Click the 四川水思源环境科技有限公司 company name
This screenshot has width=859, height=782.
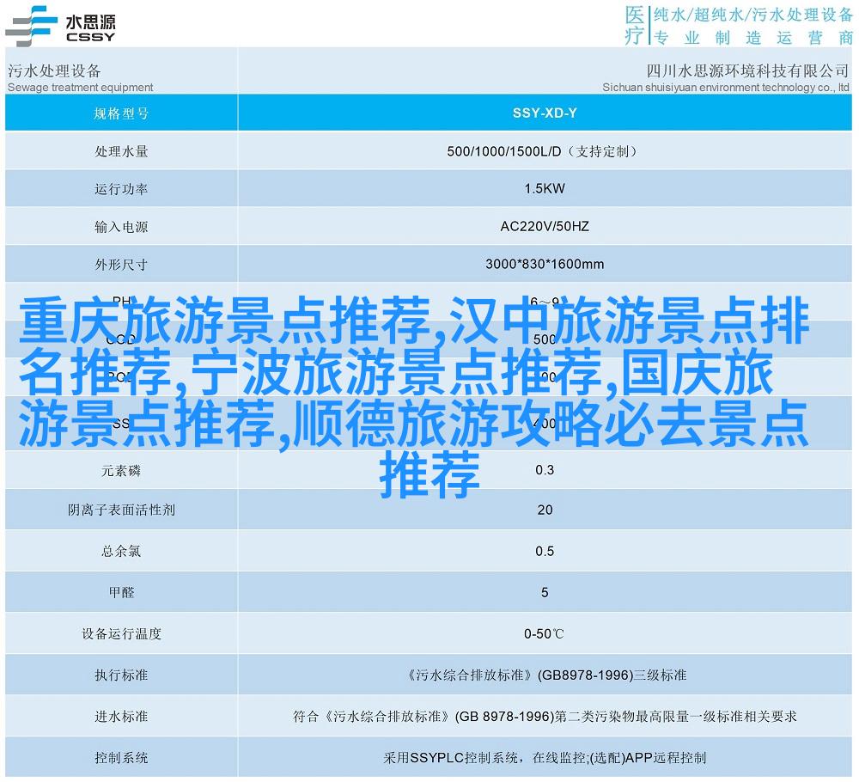tap(747, 70)
